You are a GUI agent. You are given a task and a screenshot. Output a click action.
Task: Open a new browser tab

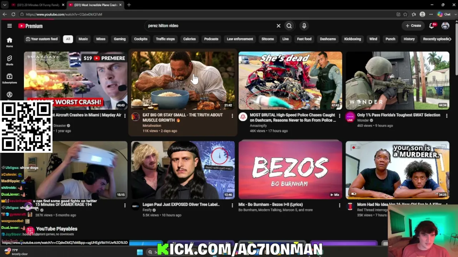[x=129, y=5]
